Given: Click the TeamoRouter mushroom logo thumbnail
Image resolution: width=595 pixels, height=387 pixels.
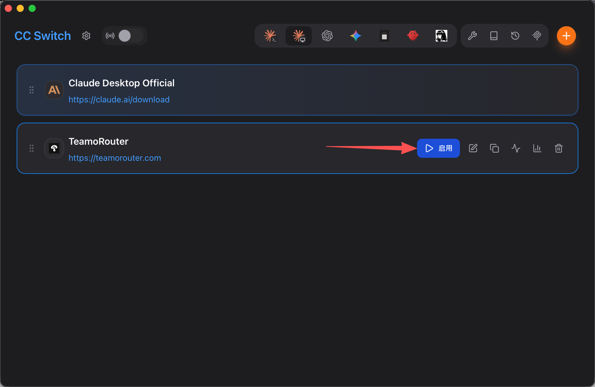Looking at the screenshot, I should 54,148.
